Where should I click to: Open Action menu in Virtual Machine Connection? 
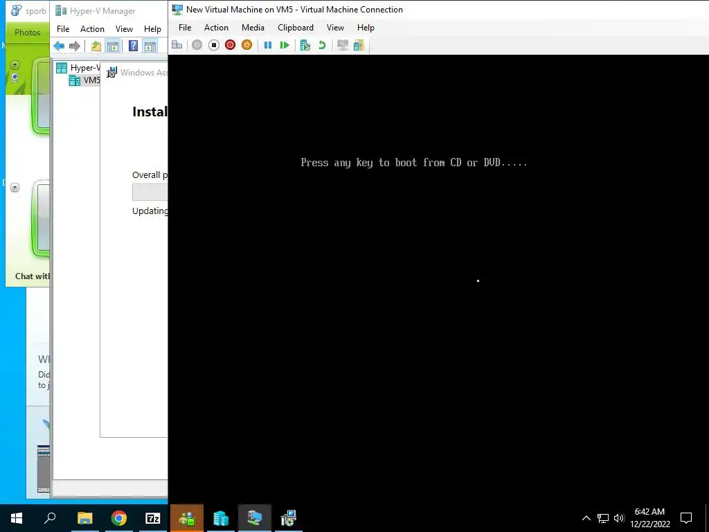pos(216,28)
